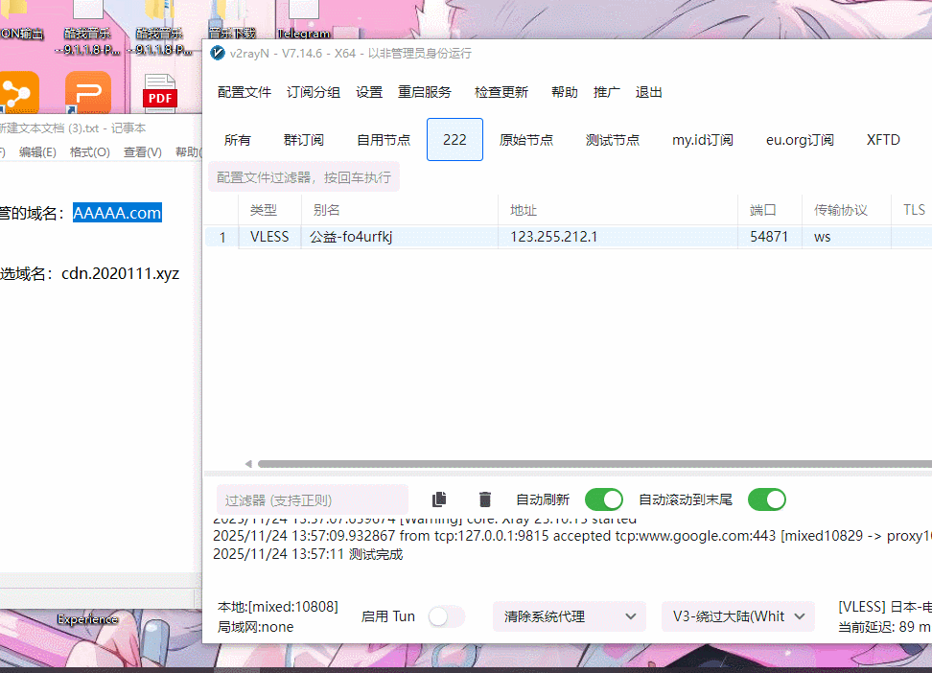Switch to the 所有 group tab

pos(237,140)
